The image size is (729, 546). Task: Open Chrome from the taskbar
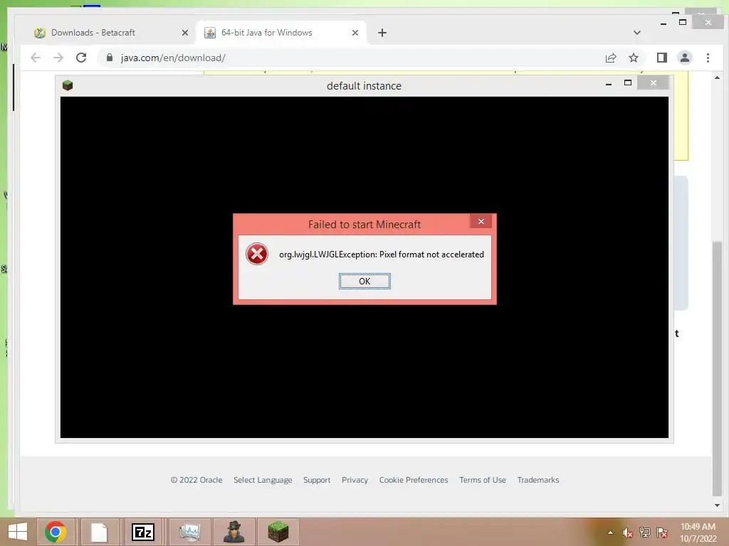tap(56, 532)
